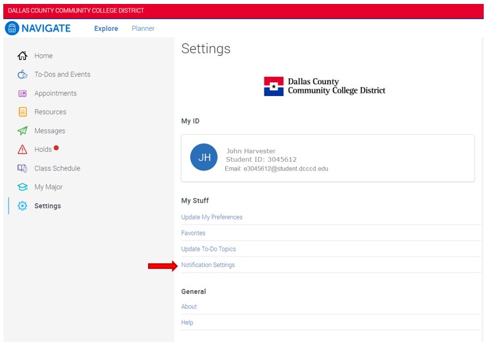Click the Messages paper plane icon
Screen dimensions: 487x348
tap(22, 131)
